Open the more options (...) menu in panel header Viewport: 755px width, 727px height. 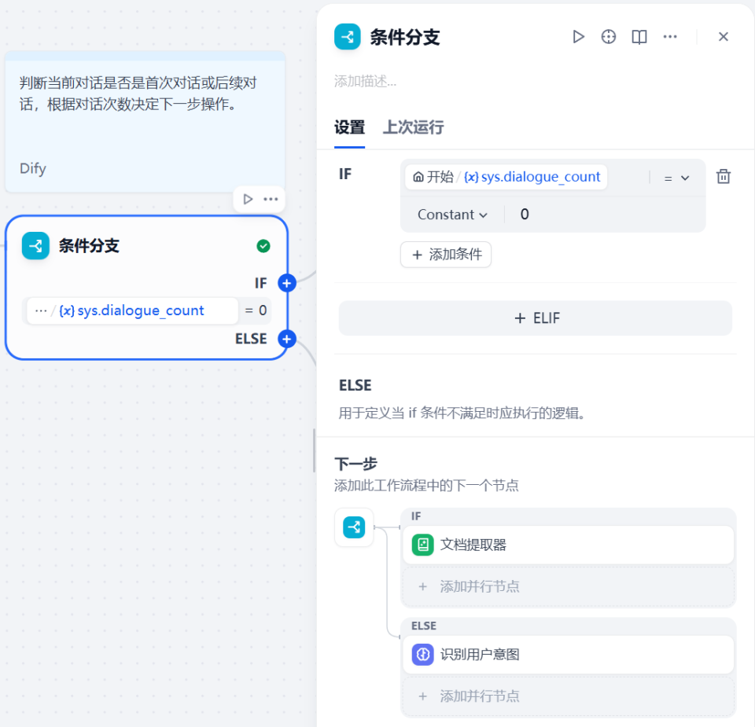coord(670,36)
